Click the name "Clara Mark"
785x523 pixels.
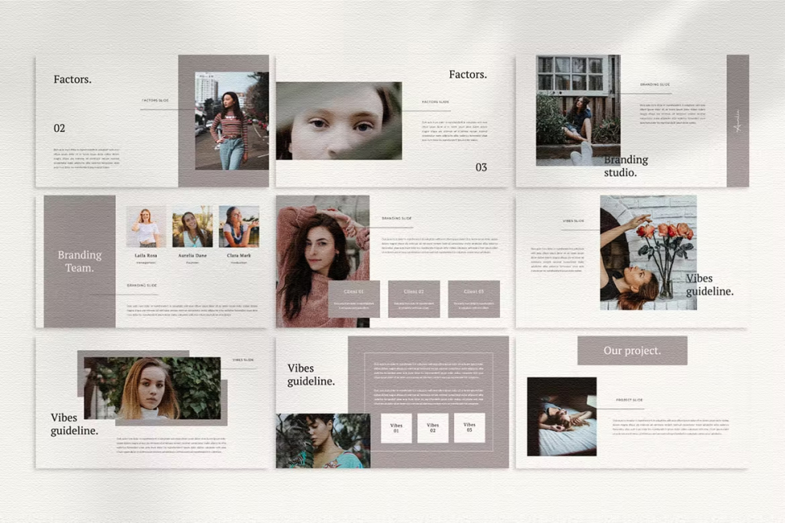(239, 255)
